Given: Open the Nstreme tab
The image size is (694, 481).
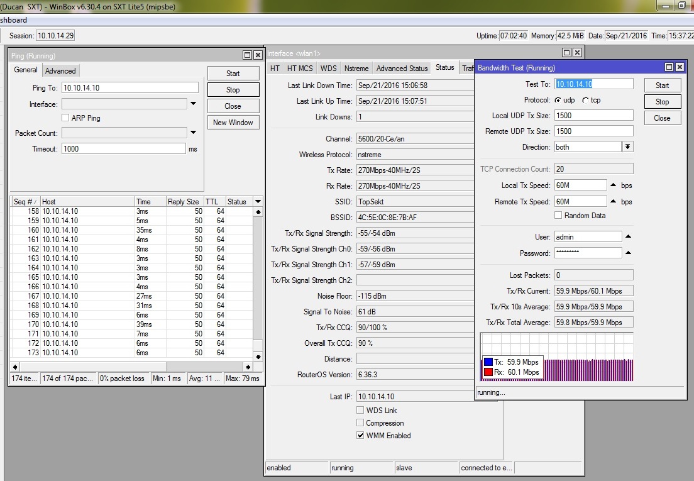Looking at the screenshot, I should 356,68.
